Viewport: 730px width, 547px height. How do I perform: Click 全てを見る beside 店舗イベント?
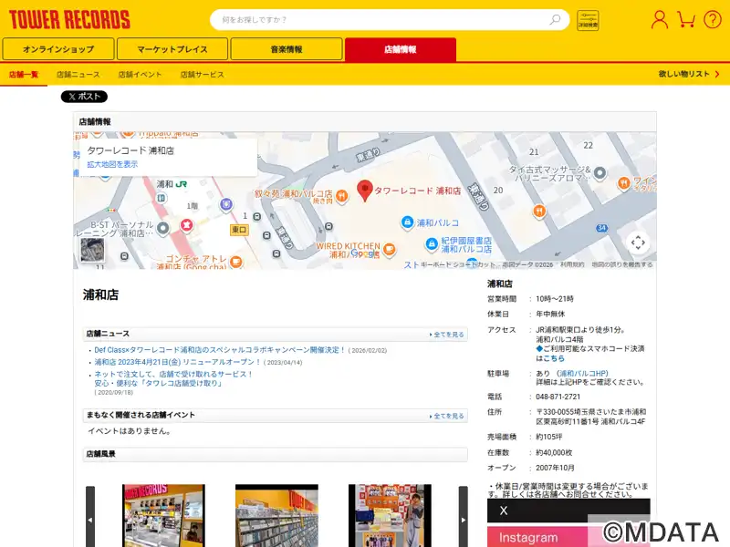pos(446,416)
